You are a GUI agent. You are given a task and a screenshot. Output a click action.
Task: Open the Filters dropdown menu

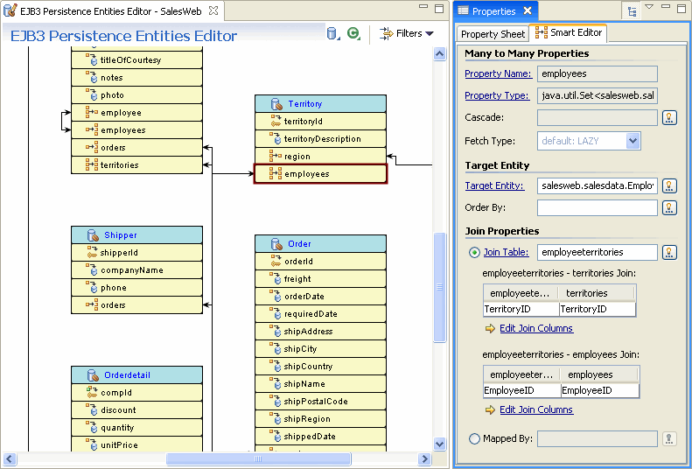click(430, 33)
